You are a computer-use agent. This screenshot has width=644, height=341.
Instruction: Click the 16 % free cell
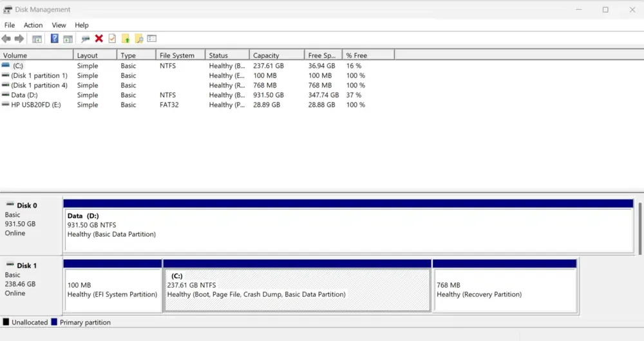click(x=354, y=66)
